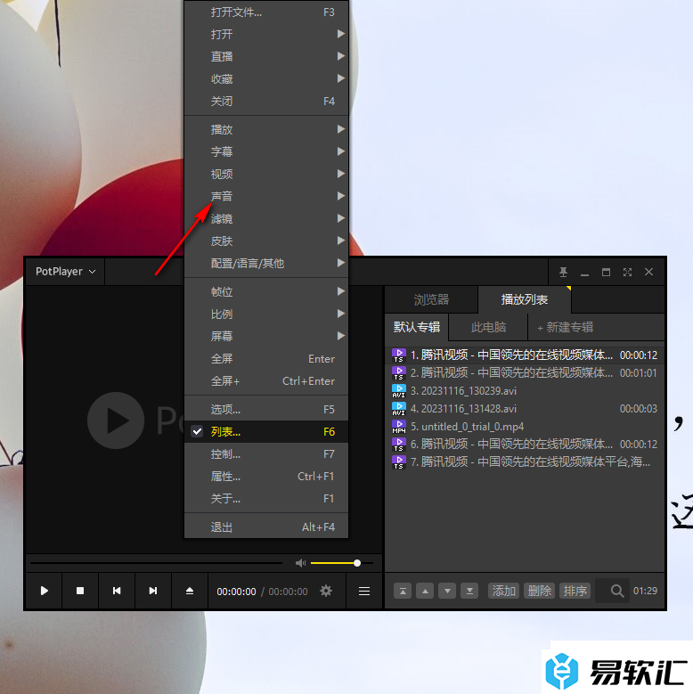Choose 退出 Alt+F4 to exit
The image size is (693, 694).
tap(266, 527)
